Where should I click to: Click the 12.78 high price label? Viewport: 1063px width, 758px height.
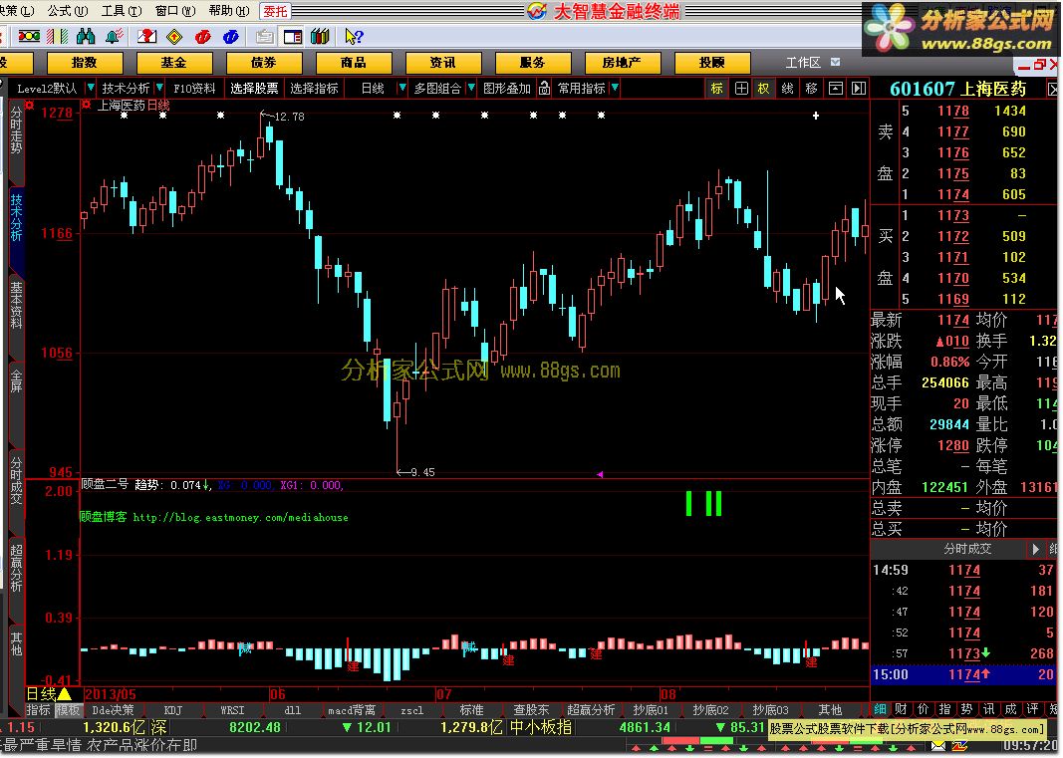pos(290,117)
